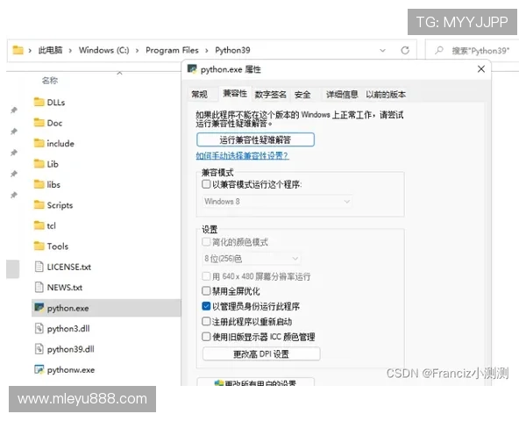The width and height of the screenshot is (526, 421).
Task: Open the manual compatibility settings help link
Action: (x=242, y=155)
